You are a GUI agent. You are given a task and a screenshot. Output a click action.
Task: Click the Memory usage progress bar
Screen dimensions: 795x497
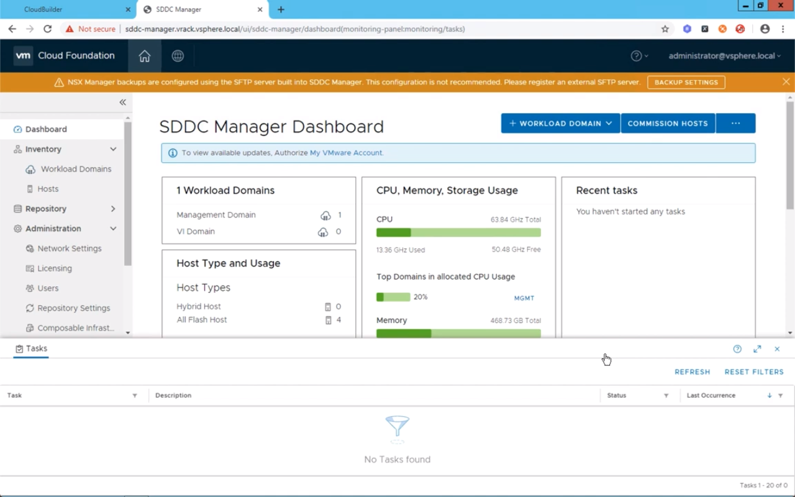coord(458,334)
